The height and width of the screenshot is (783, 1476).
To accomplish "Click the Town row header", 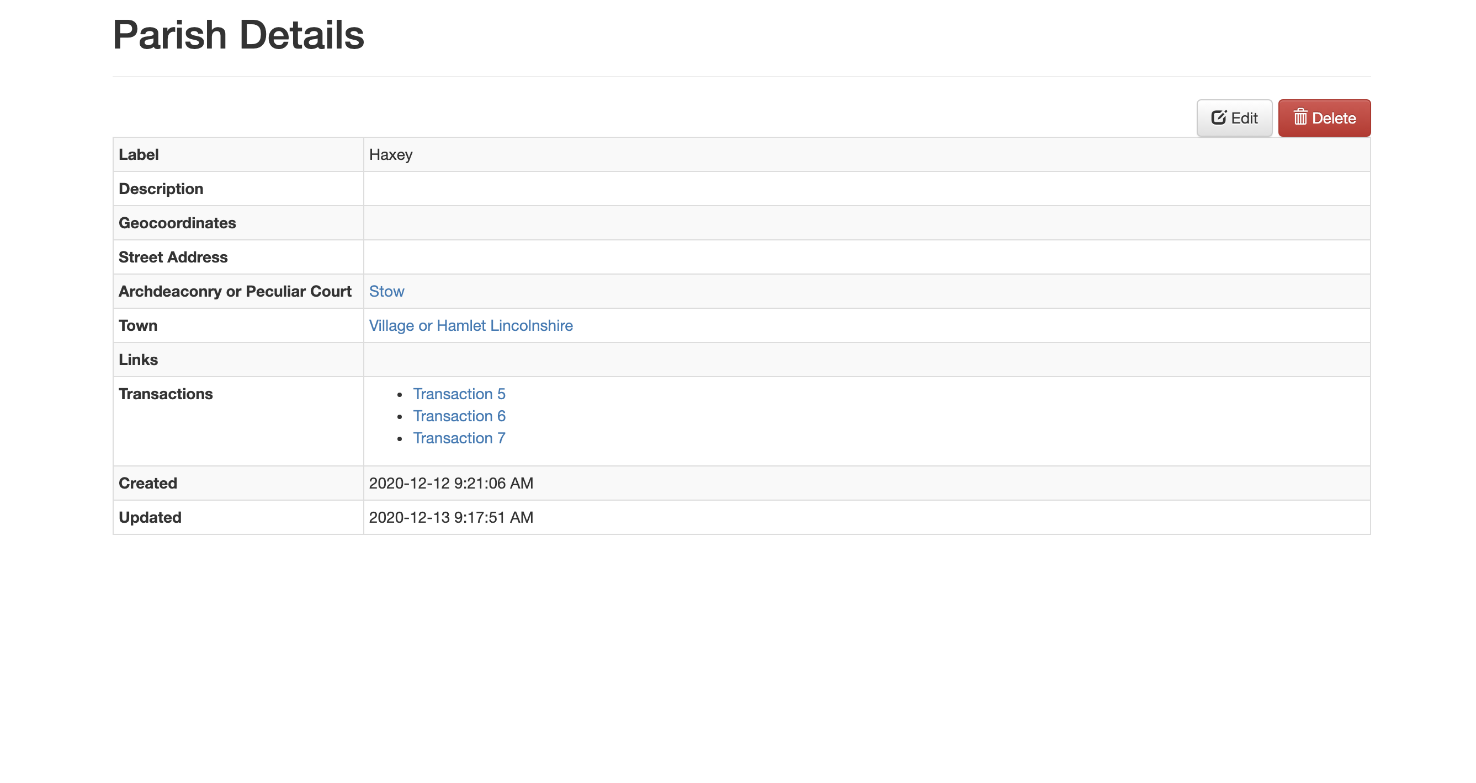I will pyautogui.click(x=137, y=325).
